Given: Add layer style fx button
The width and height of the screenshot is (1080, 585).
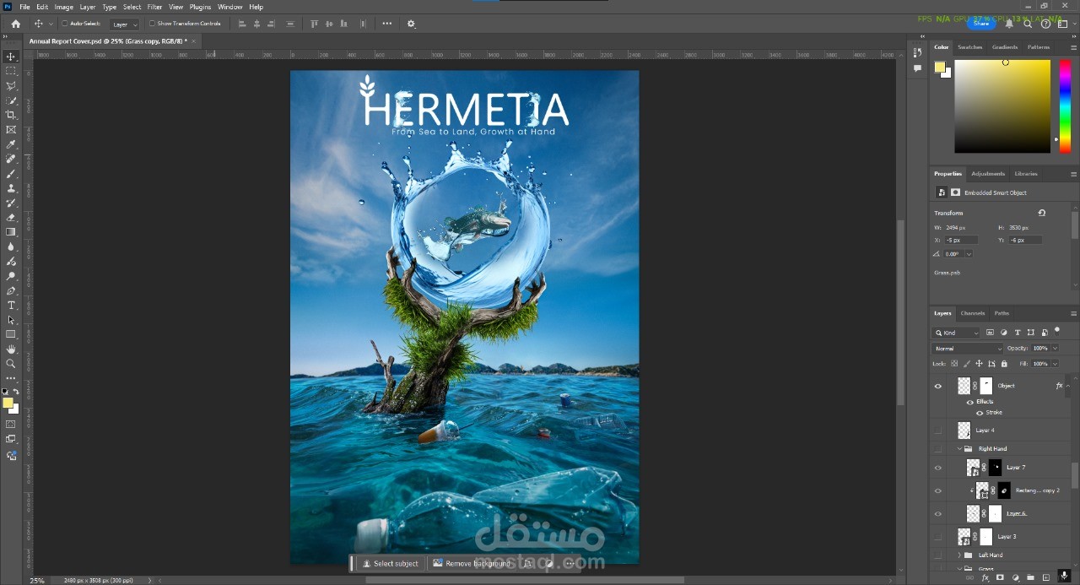Looking at the screenshot, I should pyautogui.click(x=985, y=578).
